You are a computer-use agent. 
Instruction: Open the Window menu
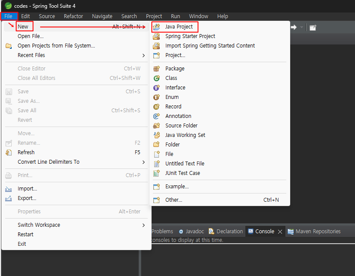click(x=199, y=16)
